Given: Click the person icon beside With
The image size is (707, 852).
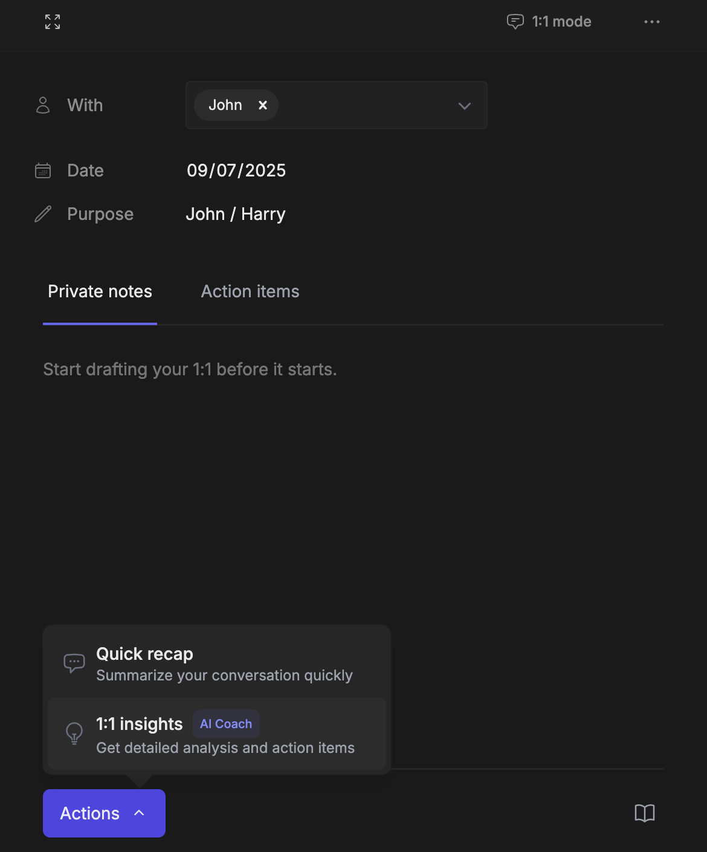Looking at the screenshot, I should [43, 105].
